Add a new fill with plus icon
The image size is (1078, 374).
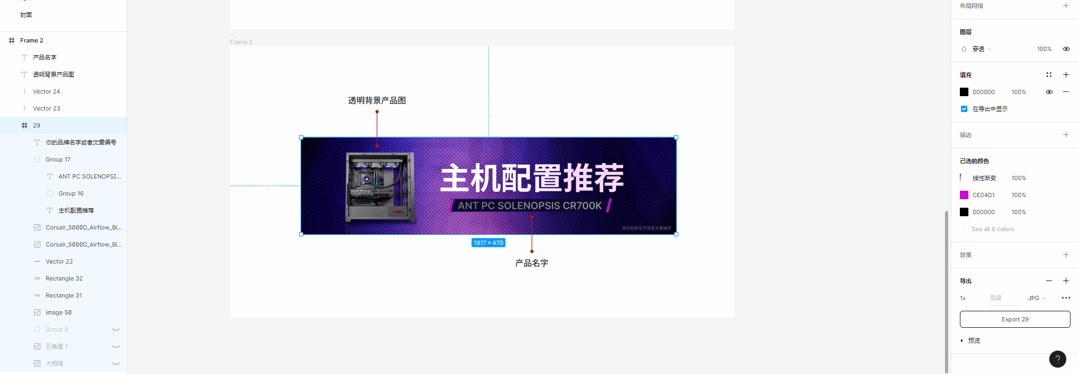click(1066, 75)
